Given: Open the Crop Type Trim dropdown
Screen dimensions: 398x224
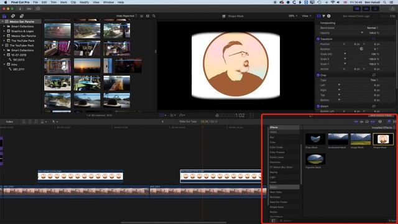Looking at the screenshot, I should [374, 80].
